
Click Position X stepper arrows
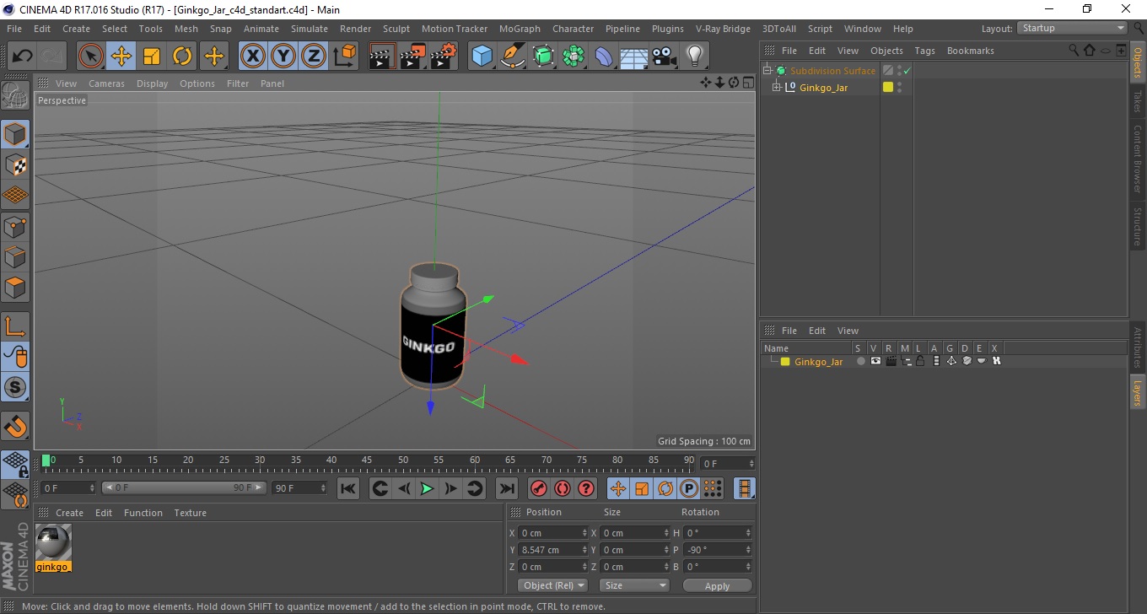tap(584, 533)
